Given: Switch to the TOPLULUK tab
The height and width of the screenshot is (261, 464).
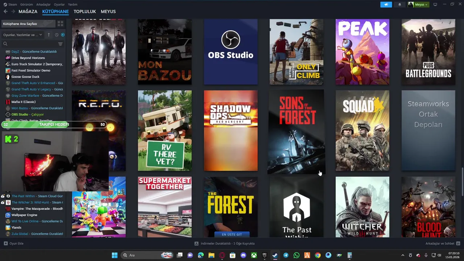Looking at the screenshot, I should point(85,12).
